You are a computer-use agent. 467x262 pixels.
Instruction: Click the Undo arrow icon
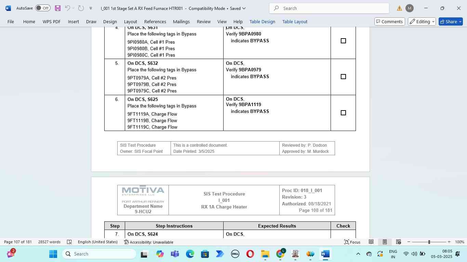pos(68,8)
